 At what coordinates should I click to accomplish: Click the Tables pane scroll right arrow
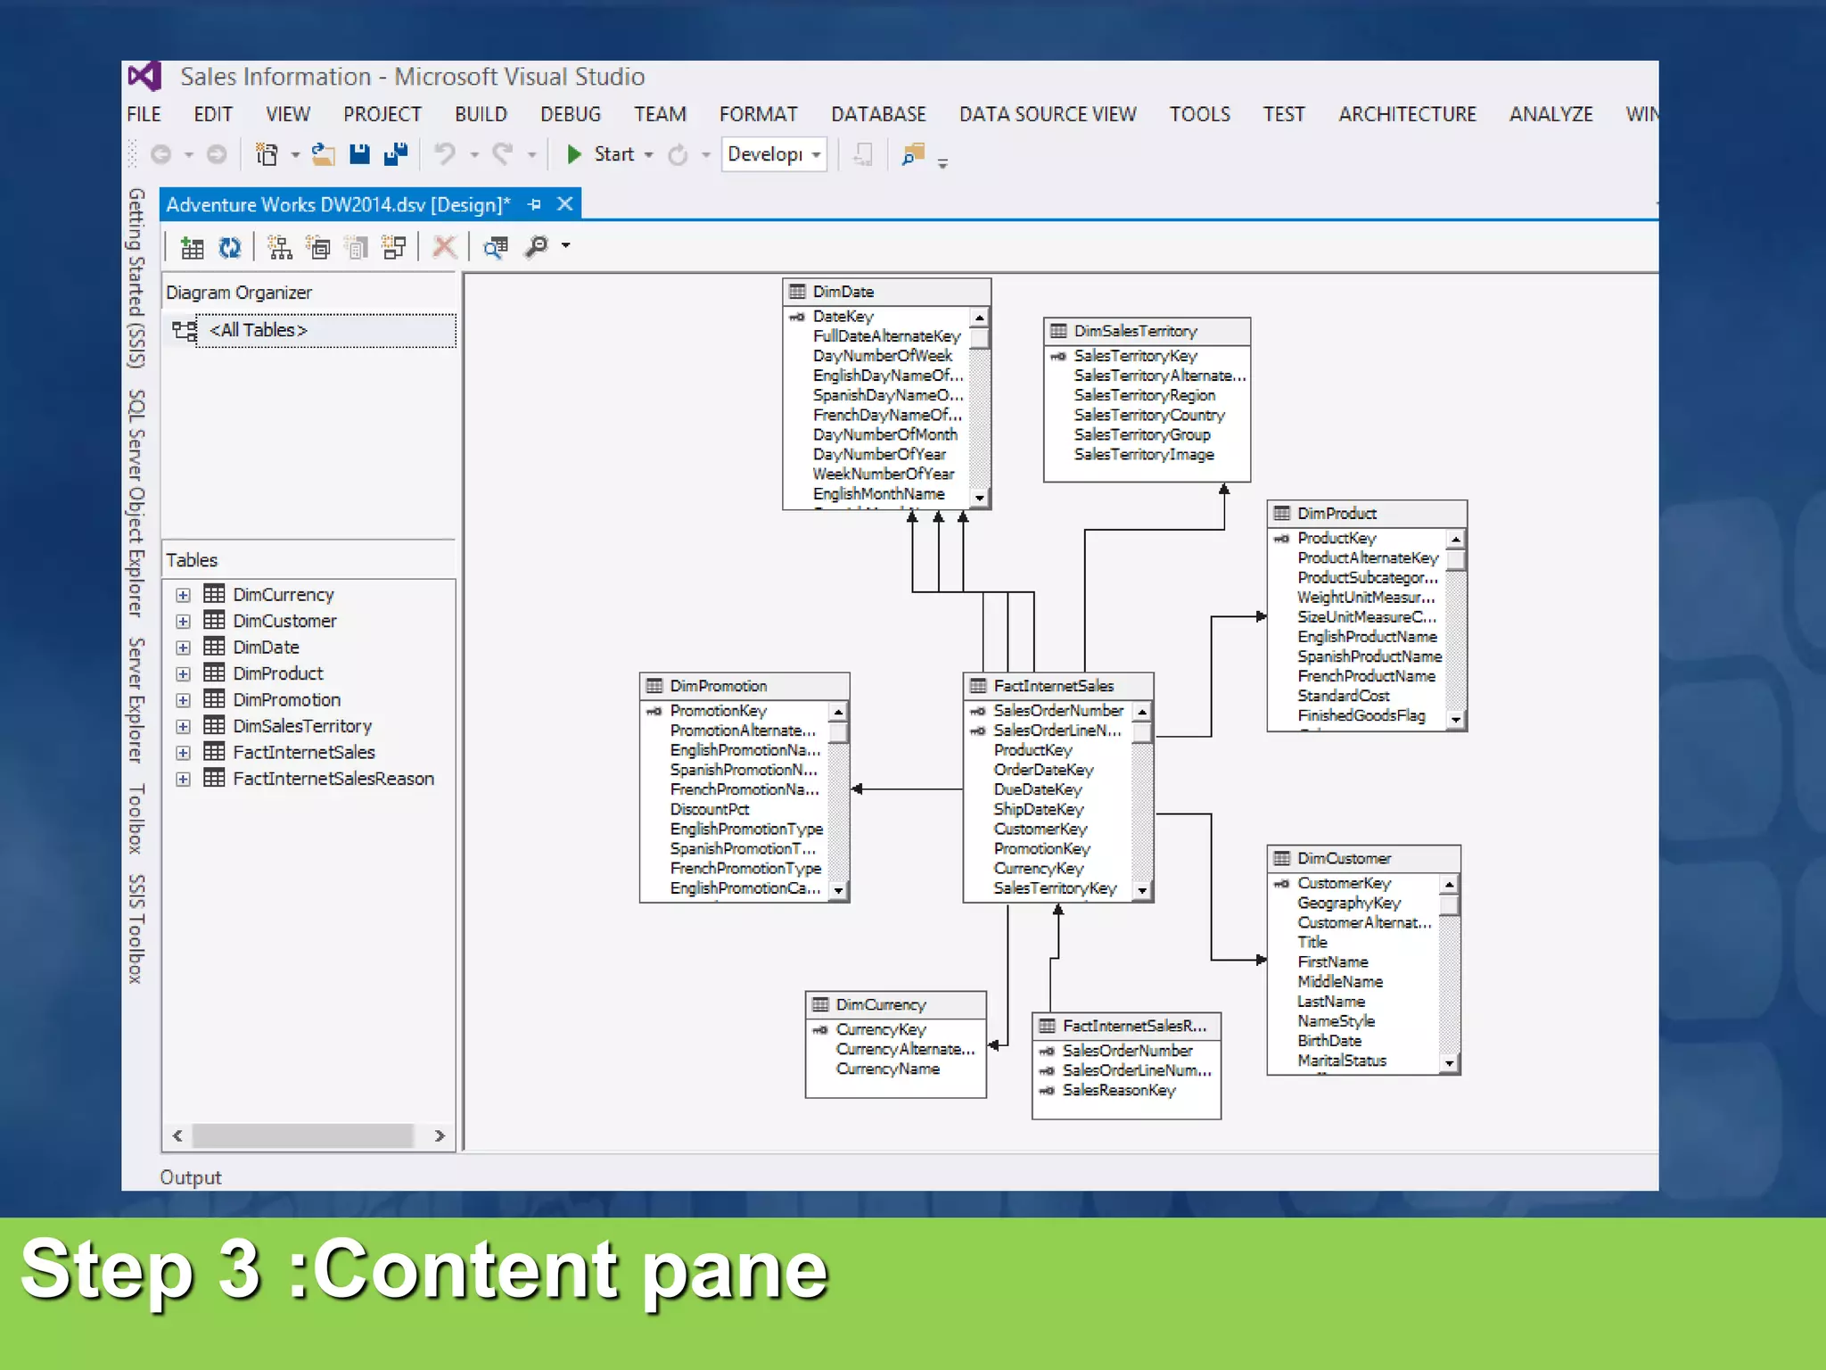click(x=440, y=1135)
